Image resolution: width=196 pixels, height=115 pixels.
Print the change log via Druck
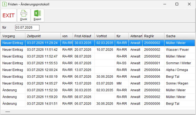[x=24, y=15]
